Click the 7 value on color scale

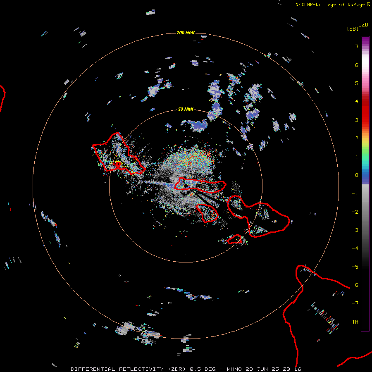(x=357, y=46)
